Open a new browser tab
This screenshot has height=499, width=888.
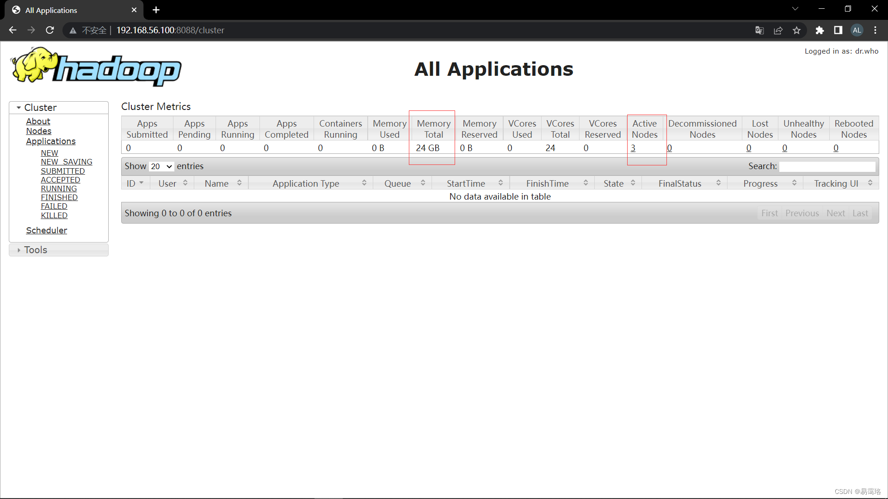156,10
